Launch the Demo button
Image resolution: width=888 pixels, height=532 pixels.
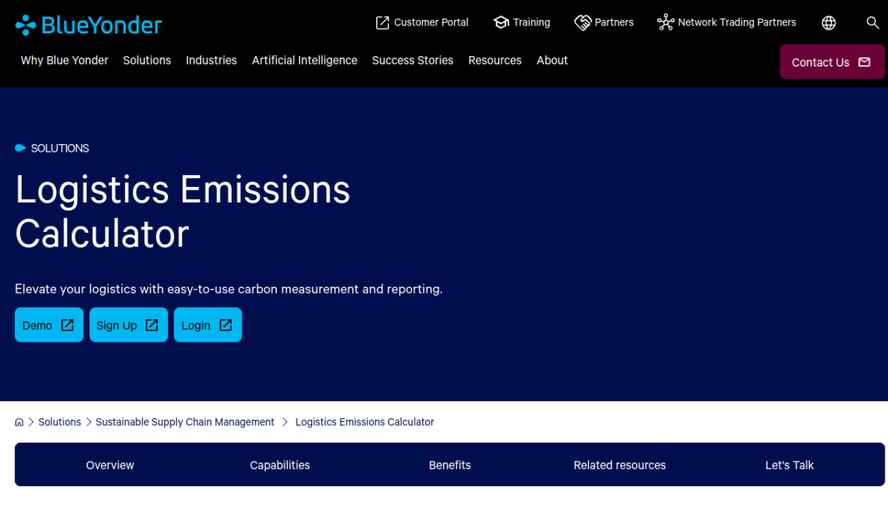(x=49, y=325)
